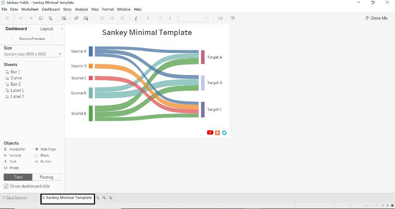Expand the new worksheet dropdown arrow
This screenshot has height=209, width=395.
pyautogui.click(x=70, y=18)
